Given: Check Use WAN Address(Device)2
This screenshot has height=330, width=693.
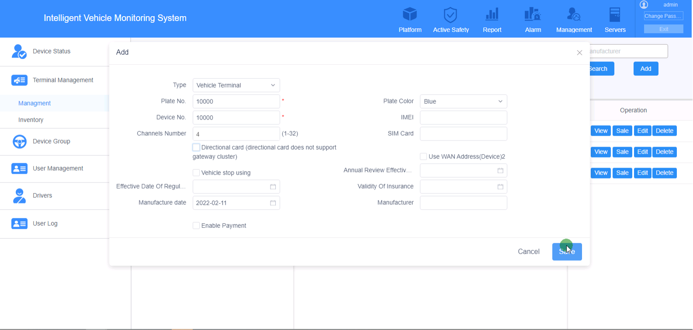Looking at the screenshot, I should [x=423, y=157].
